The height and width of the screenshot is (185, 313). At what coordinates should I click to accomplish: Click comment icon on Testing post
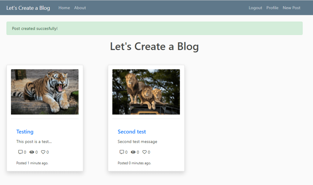pyautogui.click(x=20, y=152)
